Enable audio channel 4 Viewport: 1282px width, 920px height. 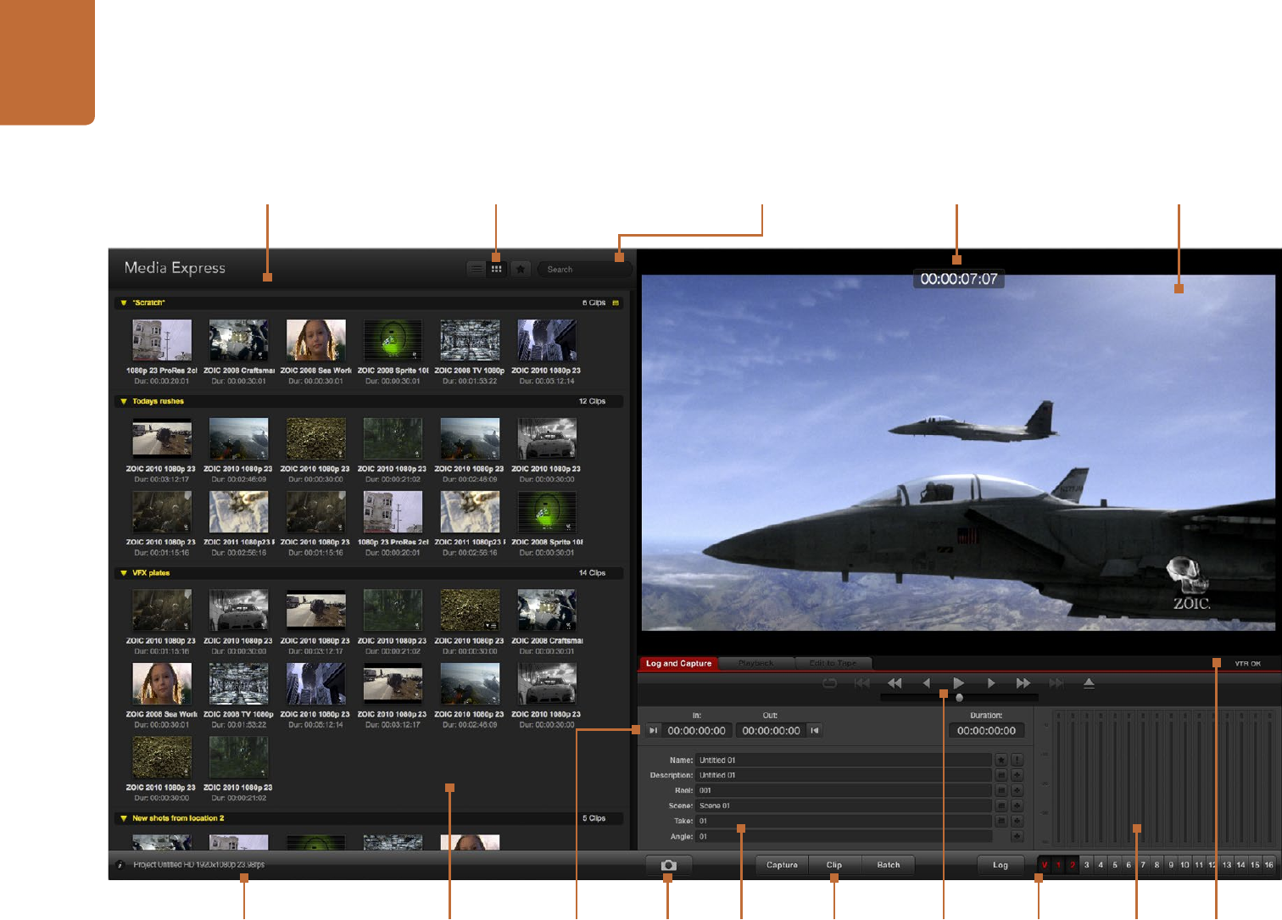click(x=1101, y=866)
